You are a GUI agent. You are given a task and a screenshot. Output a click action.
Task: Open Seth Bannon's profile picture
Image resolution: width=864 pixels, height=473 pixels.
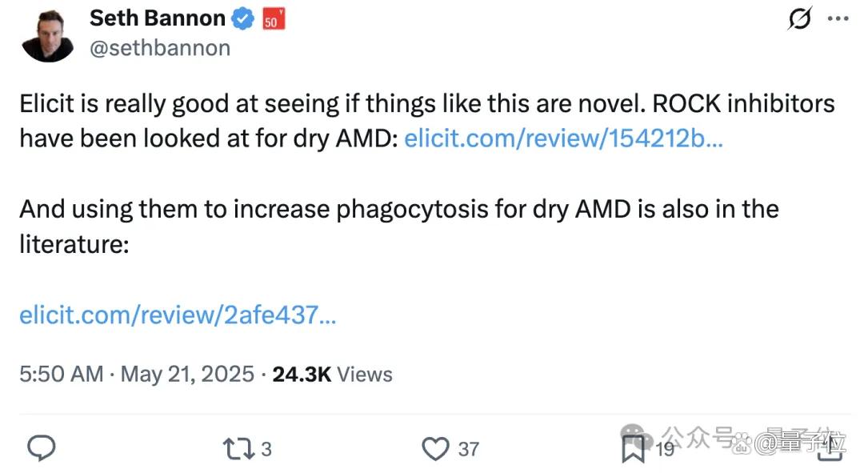48,36
